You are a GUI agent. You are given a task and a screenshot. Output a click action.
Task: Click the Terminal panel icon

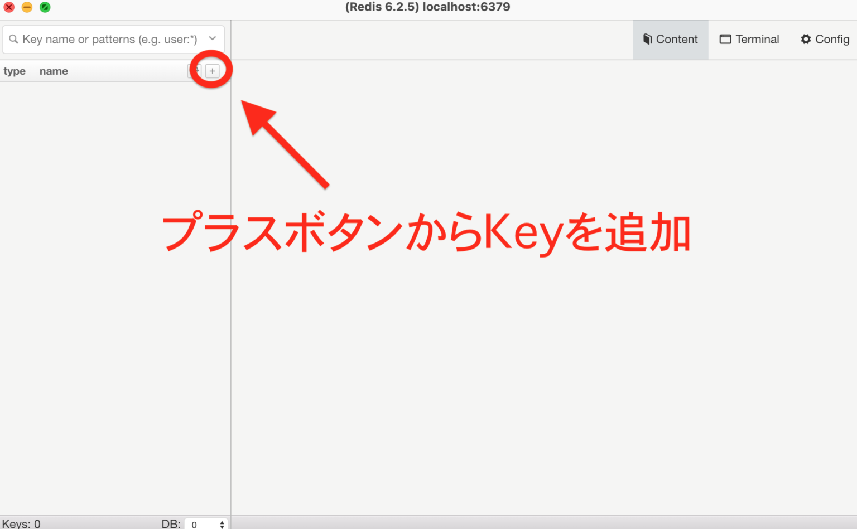coord(726,39)
